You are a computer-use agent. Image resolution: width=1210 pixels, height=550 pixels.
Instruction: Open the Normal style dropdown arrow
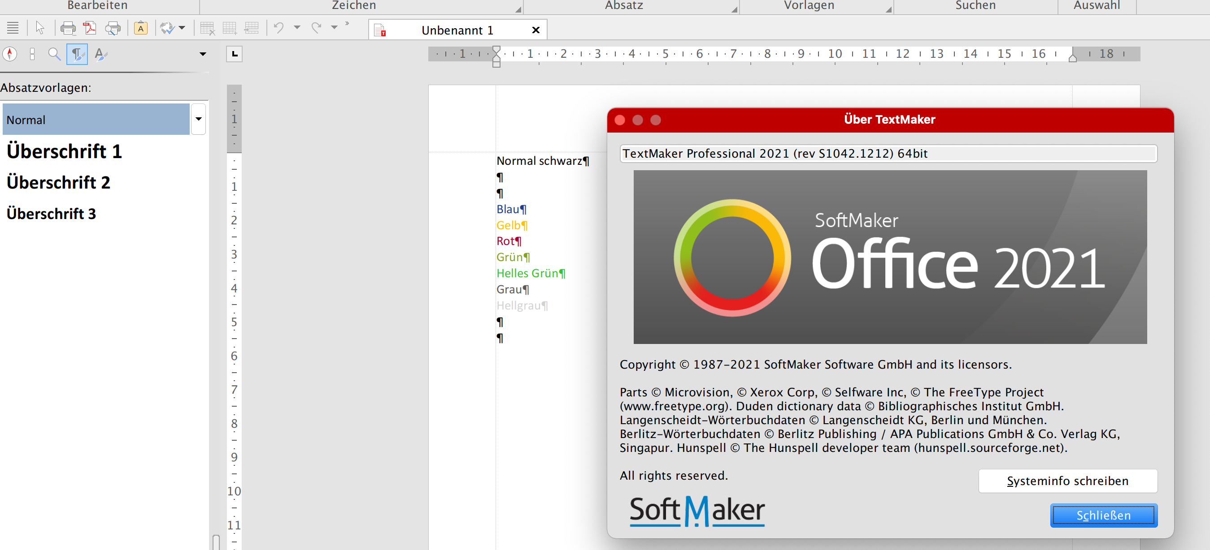pyautogui.click(x=199, y=119)
